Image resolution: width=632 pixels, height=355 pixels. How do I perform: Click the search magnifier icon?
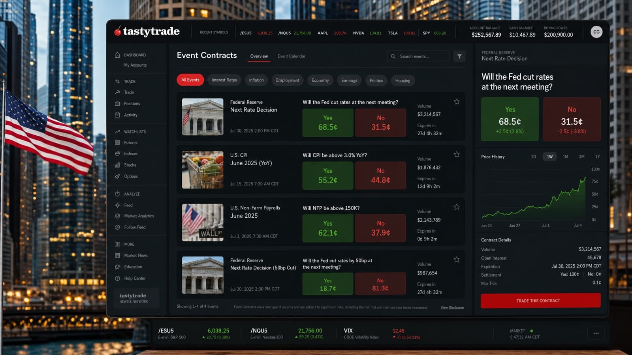click(393, 56)
